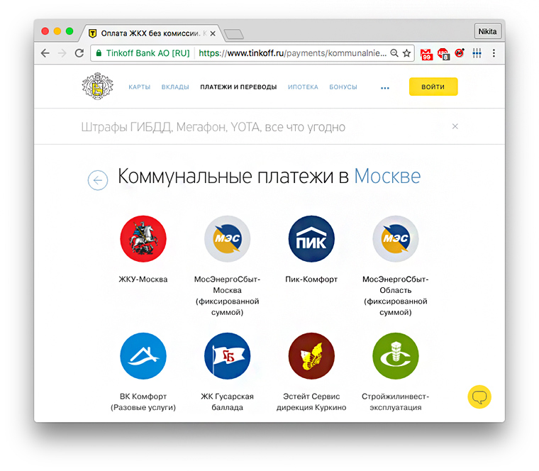Screen dimensions: 539x471
Task: Open the Ипотека navigation item
Action: pyautogui.click(x=303, y=87)
